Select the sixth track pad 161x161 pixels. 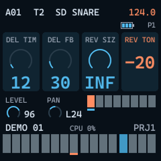135,101
